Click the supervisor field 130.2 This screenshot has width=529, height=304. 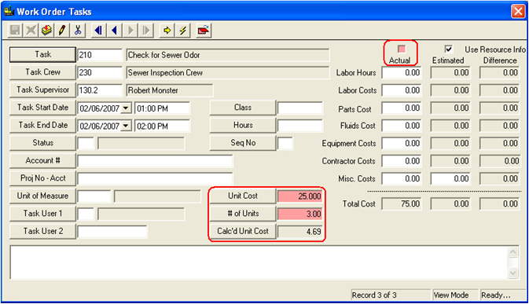point(100,90)
